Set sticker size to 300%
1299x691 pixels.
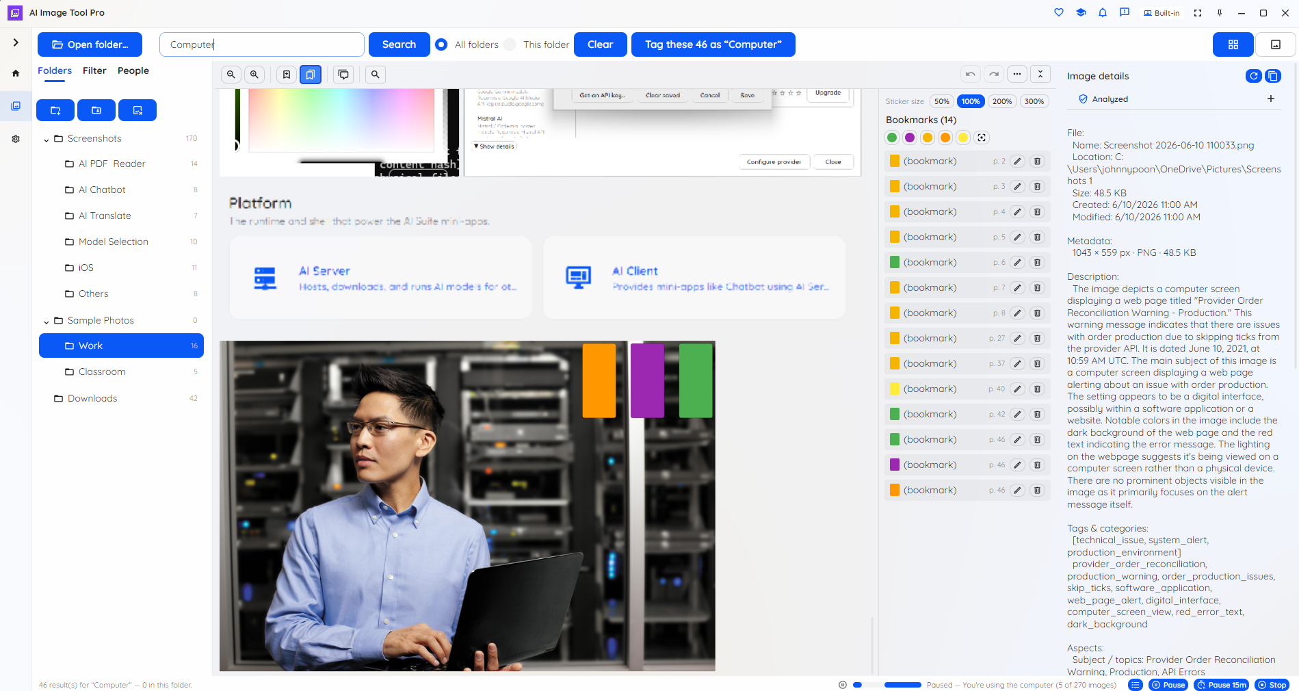1034,101
